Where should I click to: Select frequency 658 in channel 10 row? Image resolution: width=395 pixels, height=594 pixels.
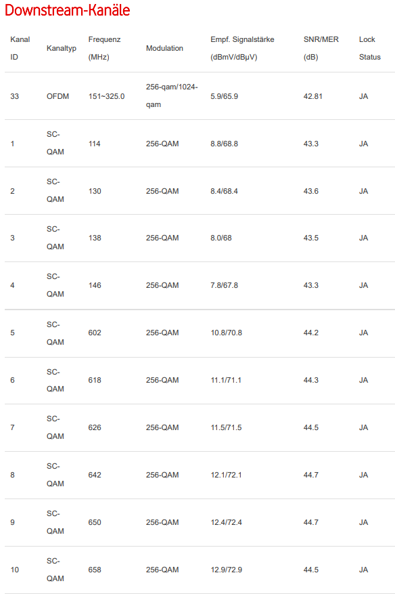95,570
